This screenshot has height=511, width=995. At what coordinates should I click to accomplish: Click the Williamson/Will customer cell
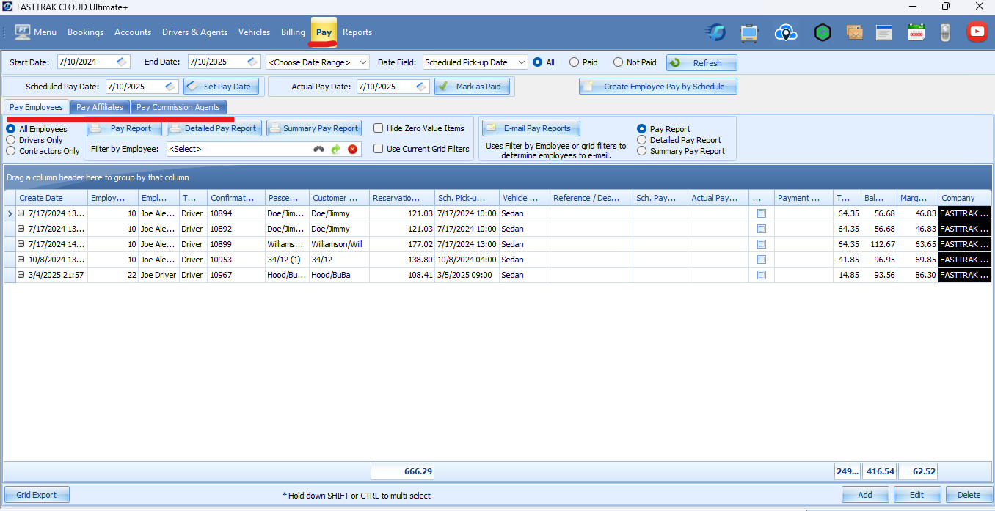tap(339, 244)
